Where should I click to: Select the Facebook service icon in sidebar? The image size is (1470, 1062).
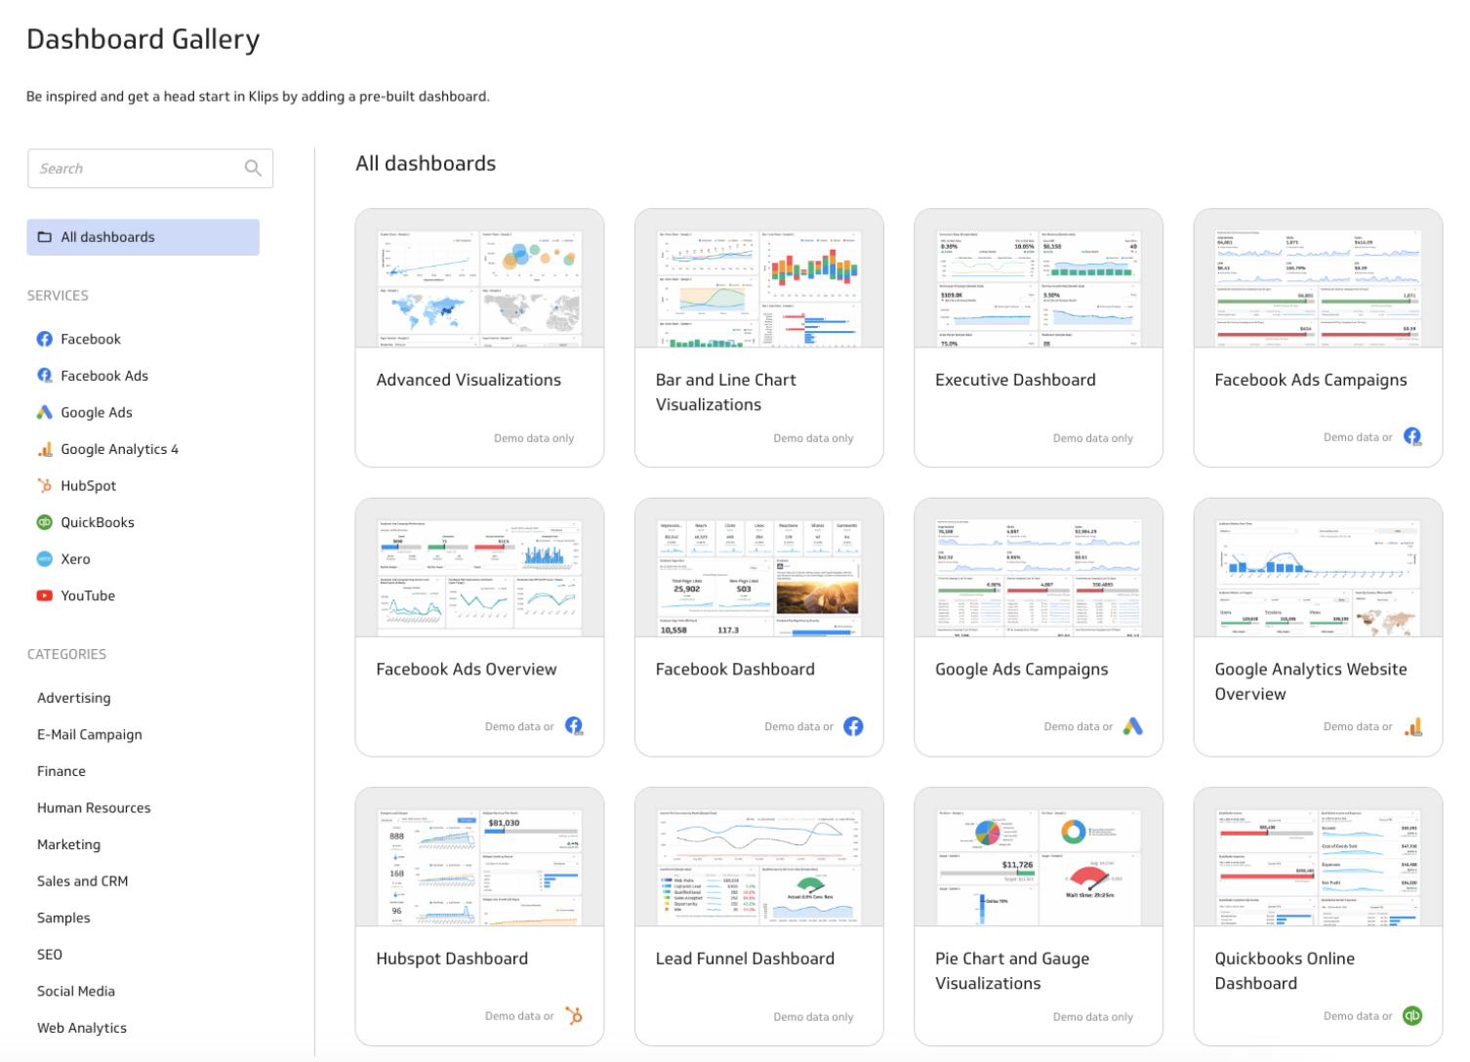pos(44,339)
